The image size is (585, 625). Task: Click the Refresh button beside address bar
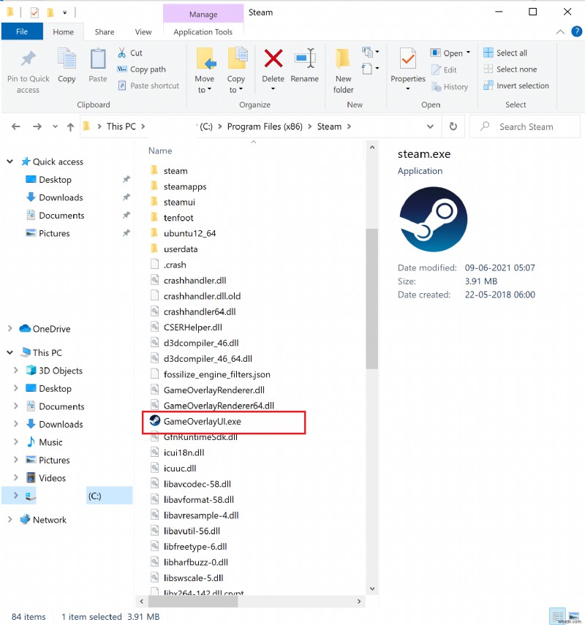point(453,126)
